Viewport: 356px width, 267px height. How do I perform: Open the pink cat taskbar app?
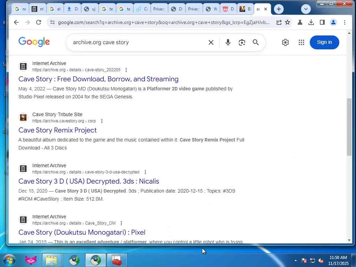pyautogui.click(x=31, y=260)
